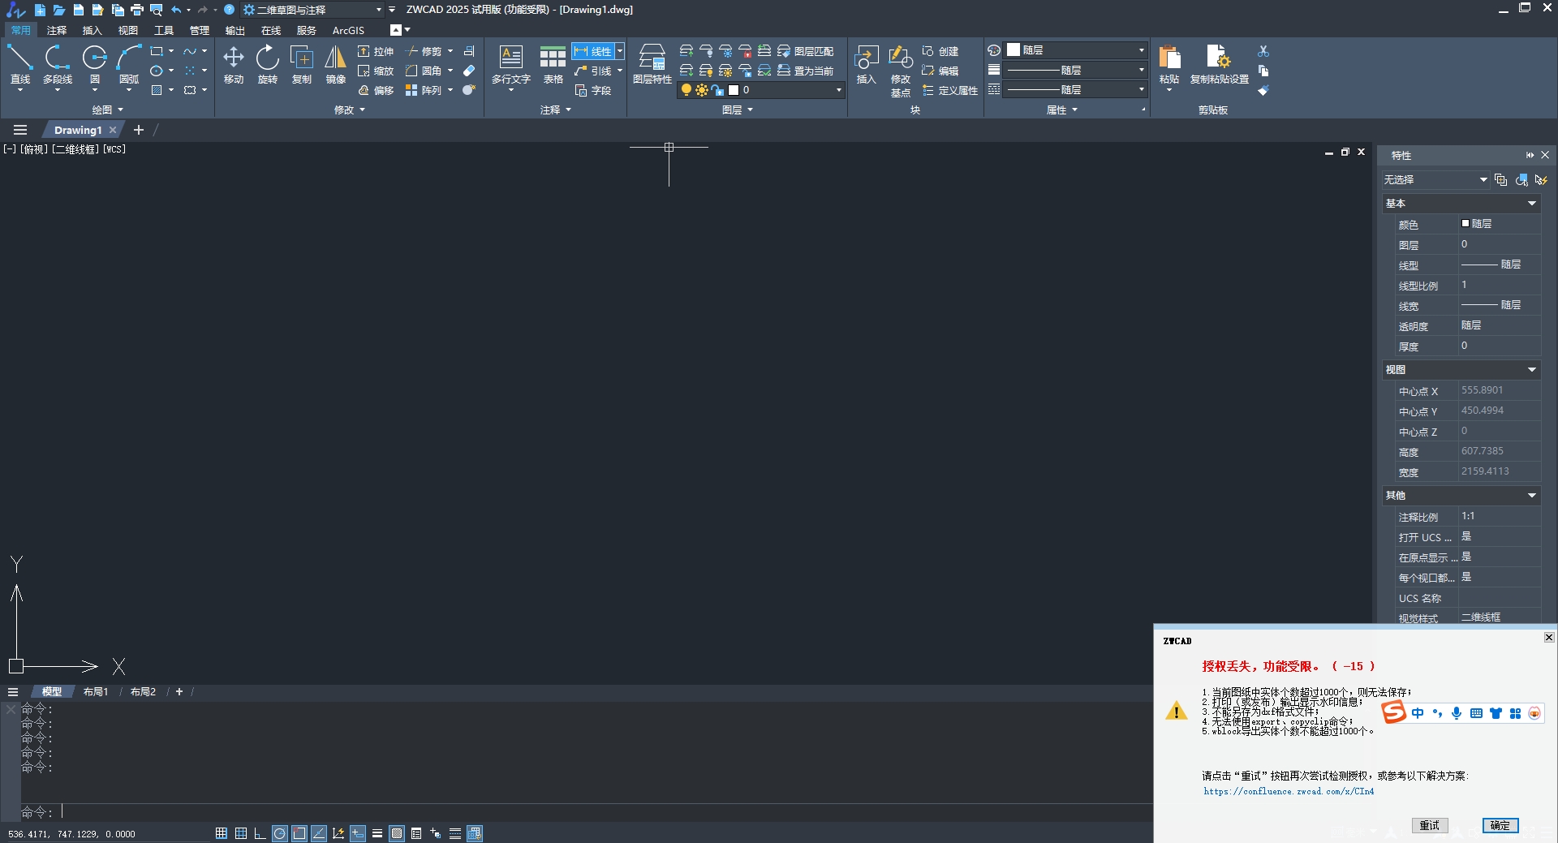
Task: Toggle ortho mode in status bar
Action: (x=260, y=833)
